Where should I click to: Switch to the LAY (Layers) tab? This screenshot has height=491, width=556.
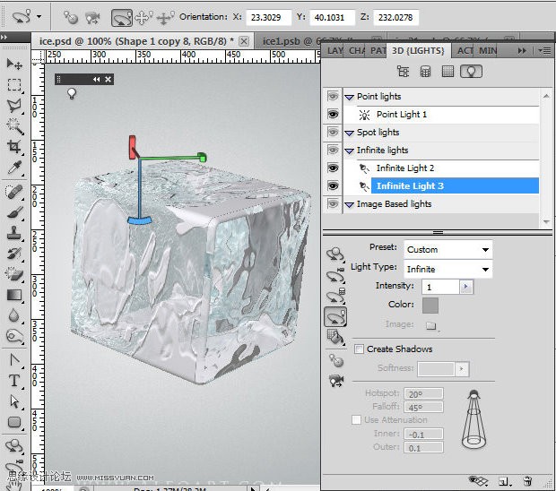click(x=334, y=51)
